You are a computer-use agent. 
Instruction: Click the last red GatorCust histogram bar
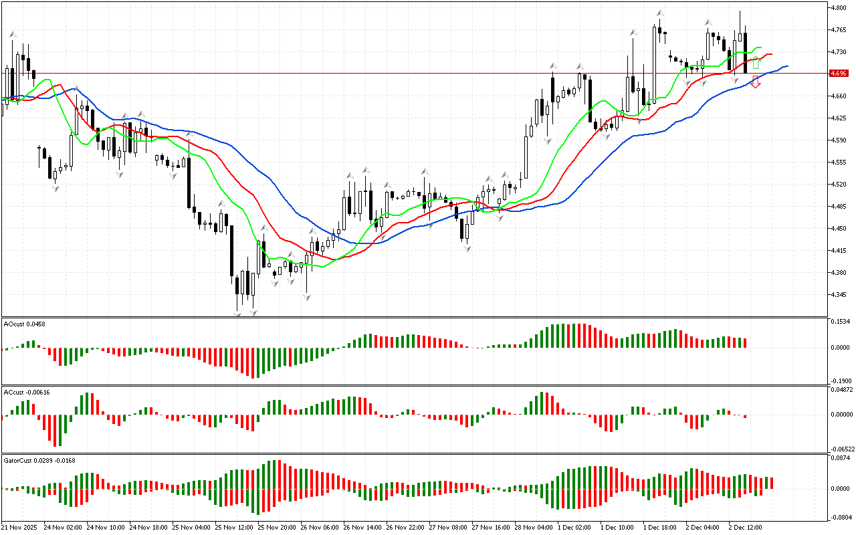[772, 483]
